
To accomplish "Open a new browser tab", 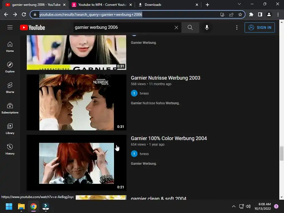I will [x=207, y=5].
